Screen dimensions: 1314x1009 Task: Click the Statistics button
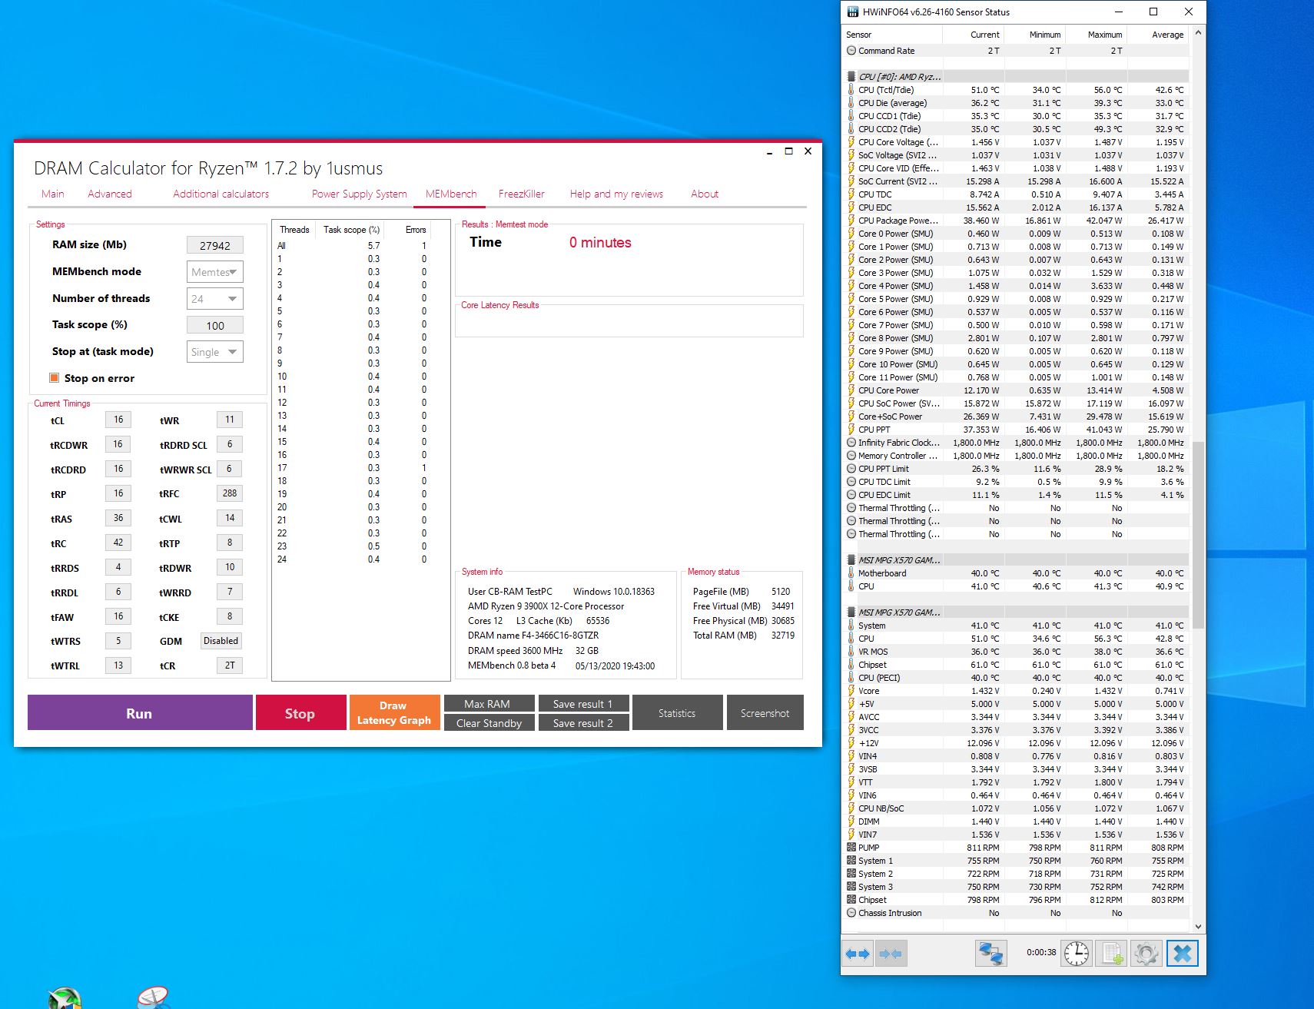click(x=678, y=712)
